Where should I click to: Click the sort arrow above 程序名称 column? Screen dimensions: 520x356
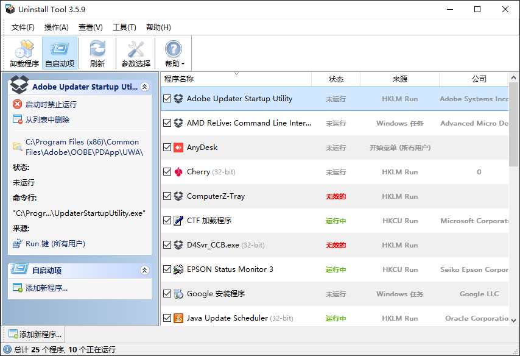[x=236, y=73]
